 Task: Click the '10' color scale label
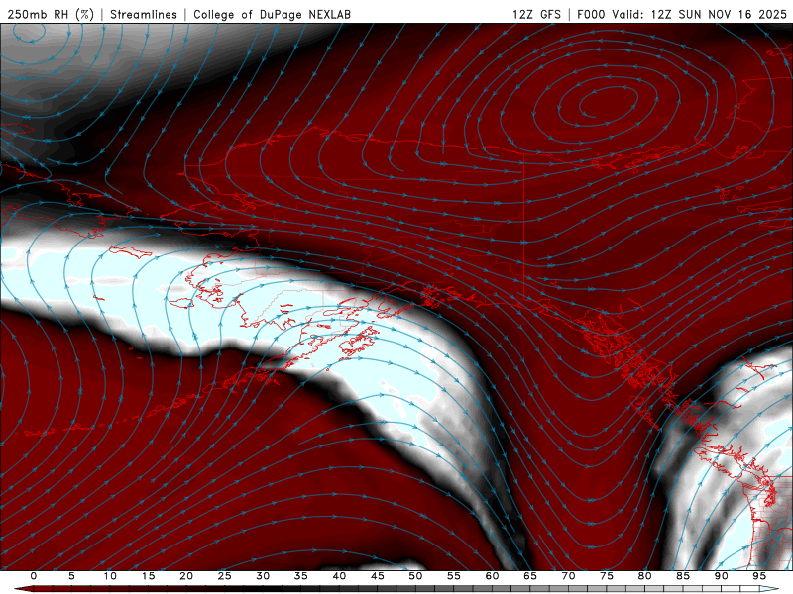(x=110, y=576)
